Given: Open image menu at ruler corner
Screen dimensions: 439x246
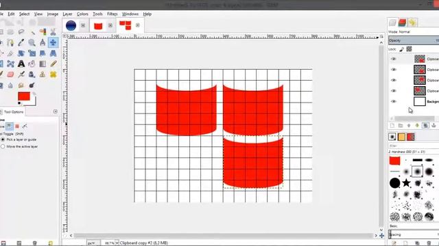Looking at the screenshot, I should pyautogui.click(x=64, y=36).
